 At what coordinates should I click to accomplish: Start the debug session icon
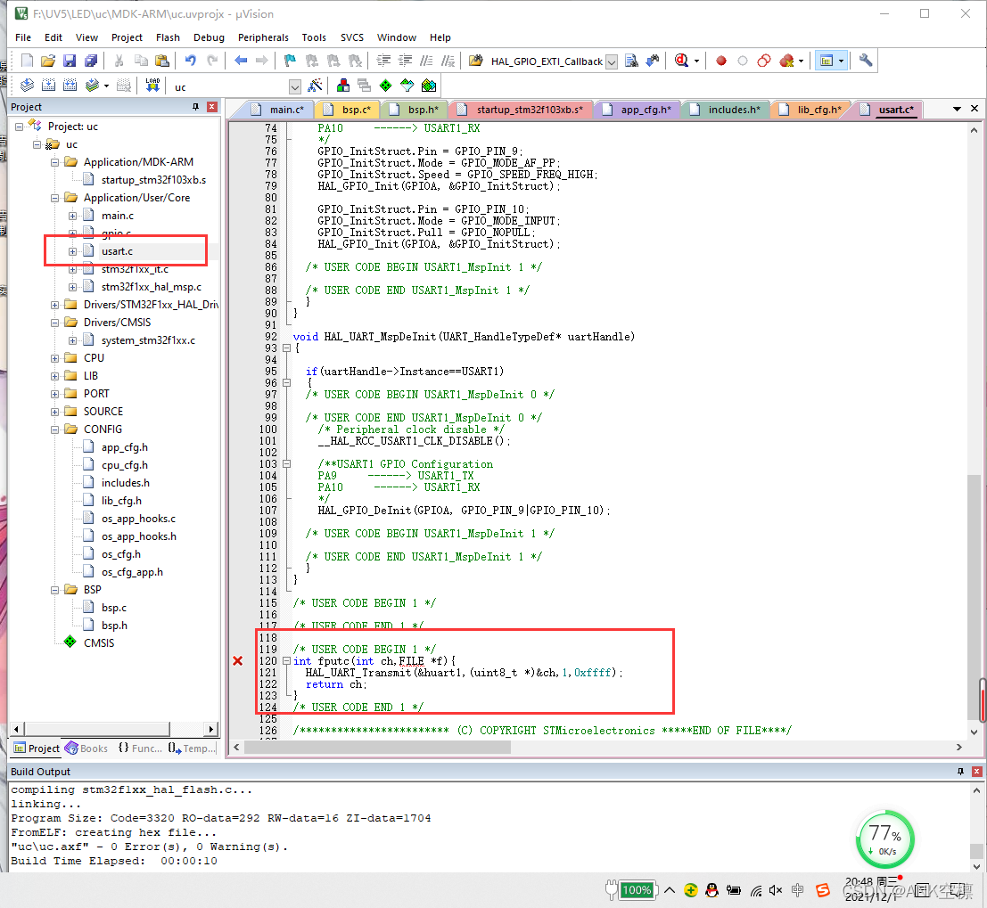point(682,61)
